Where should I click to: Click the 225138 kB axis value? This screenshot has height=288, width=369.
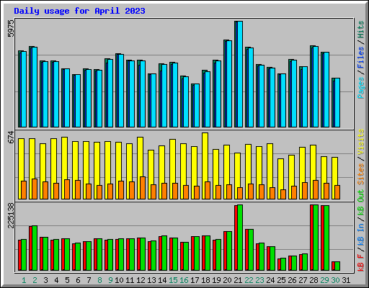tap(11, 215)
